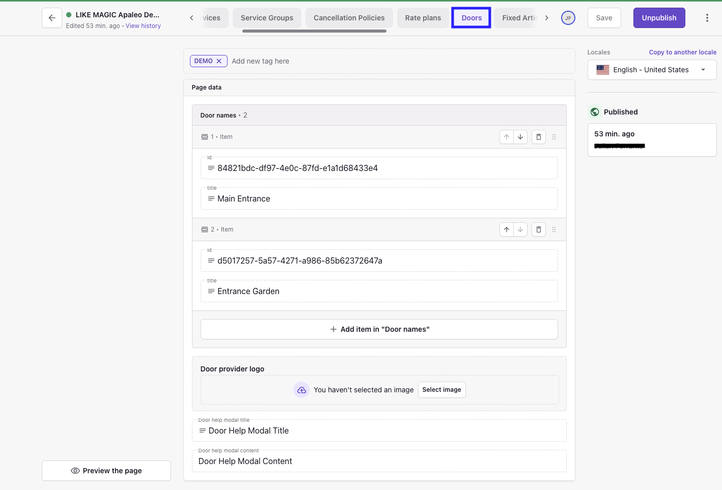
Task: Switch to the Rate plans tab
Action: point(423,18)
